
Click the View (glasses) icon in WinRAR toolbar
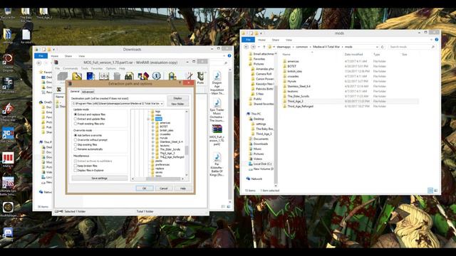[x=104, y=77]
